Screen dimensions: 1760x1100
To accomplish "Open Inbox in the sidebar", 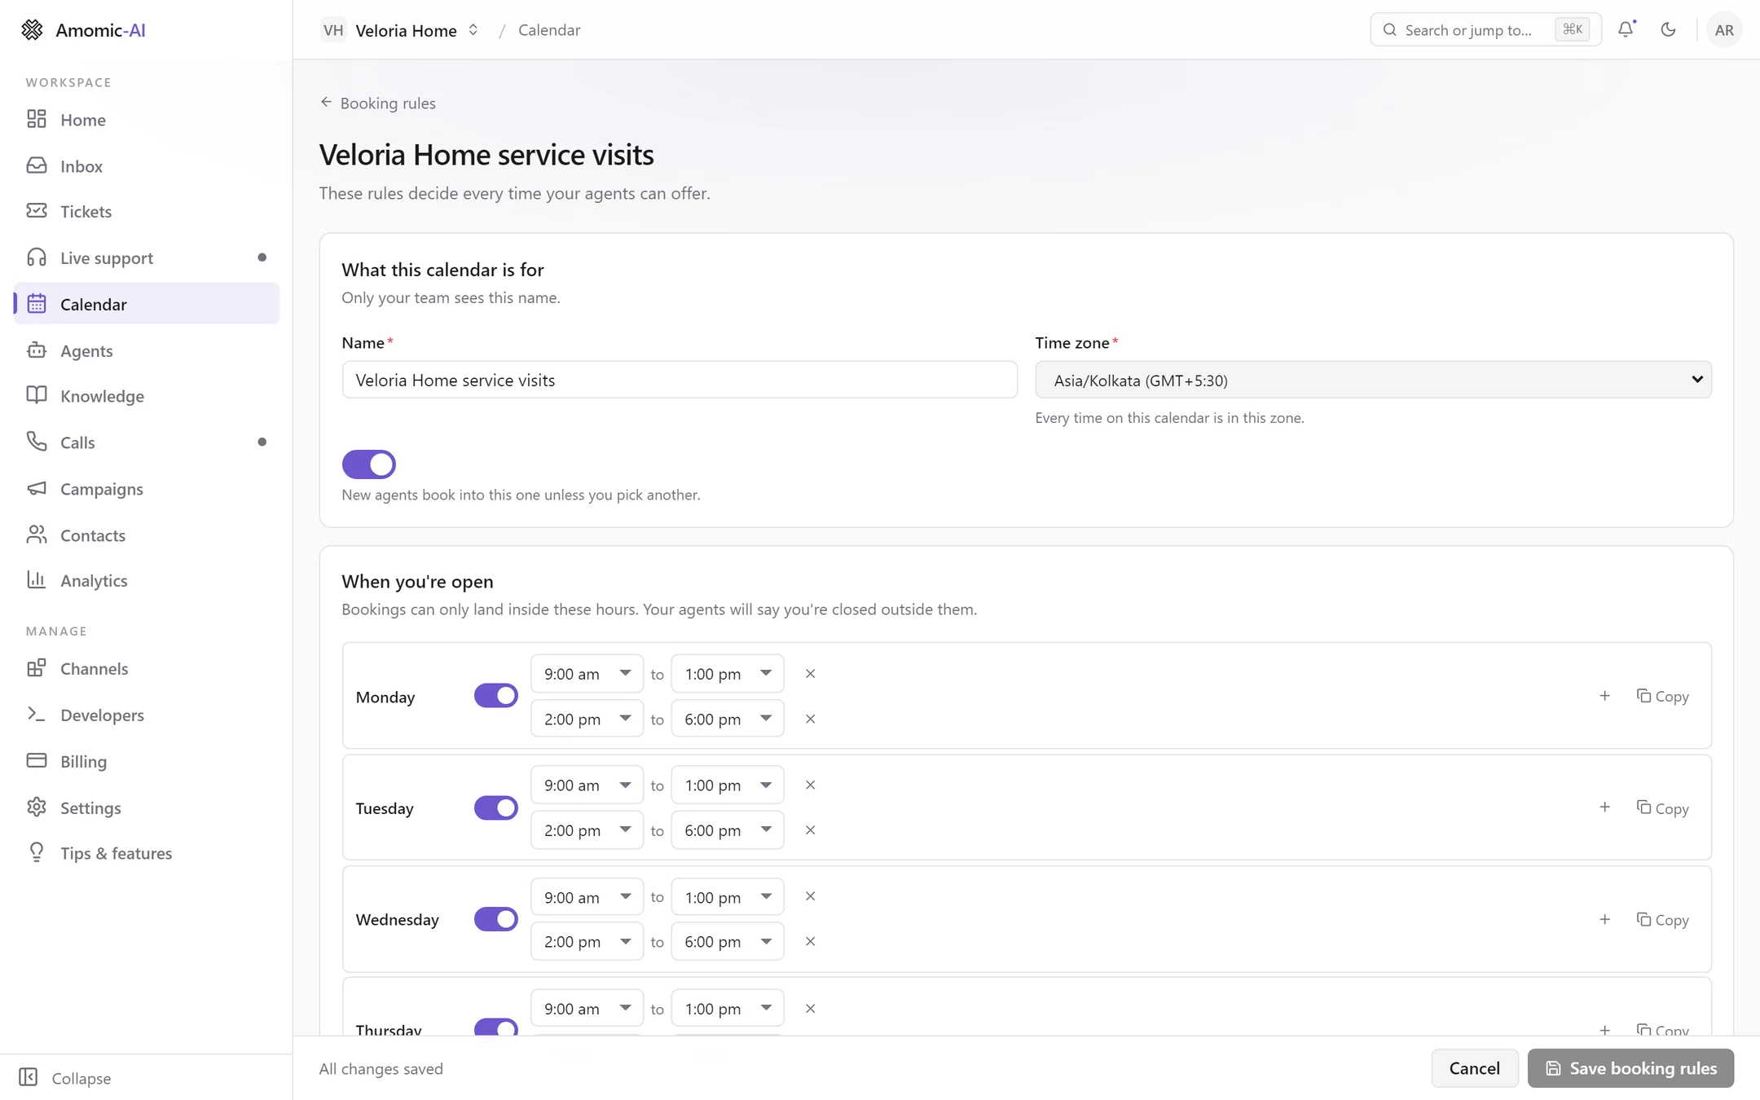I will pos(147,165).
